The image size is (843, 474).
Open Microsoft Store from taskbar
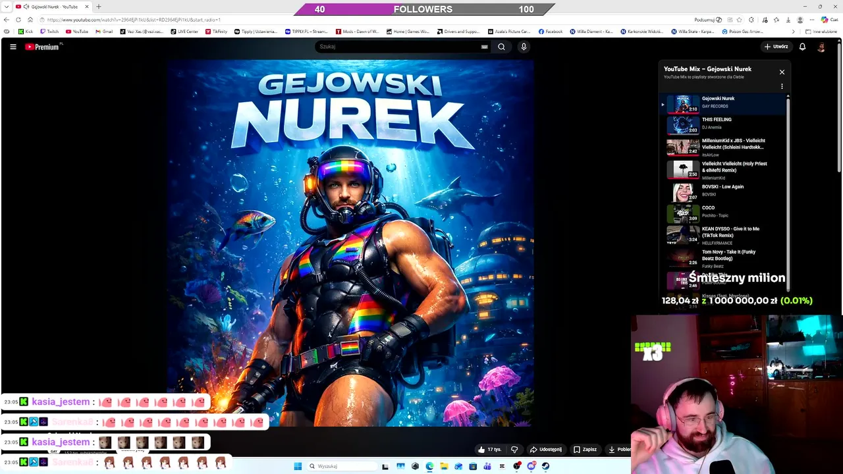[x=473, y=466]
